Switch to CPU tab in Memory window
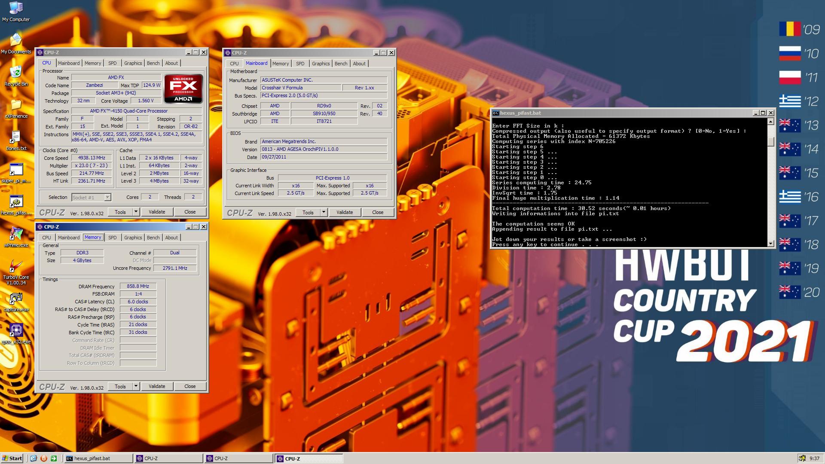The width and height of the screenshot is (825, 464). pos(46,238)
